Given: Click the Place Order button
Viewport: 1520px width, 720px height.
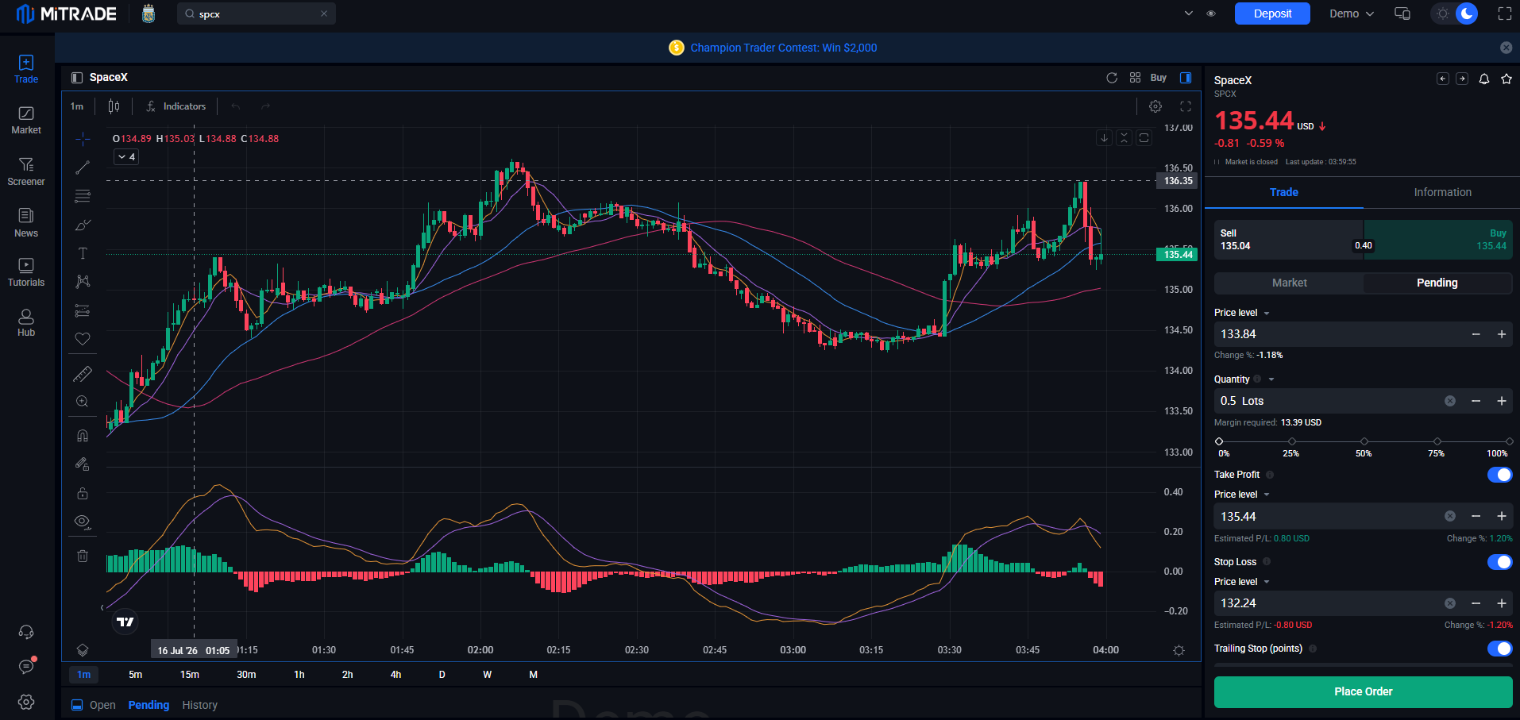Looking at the screenshot, I should point(1363,691).
